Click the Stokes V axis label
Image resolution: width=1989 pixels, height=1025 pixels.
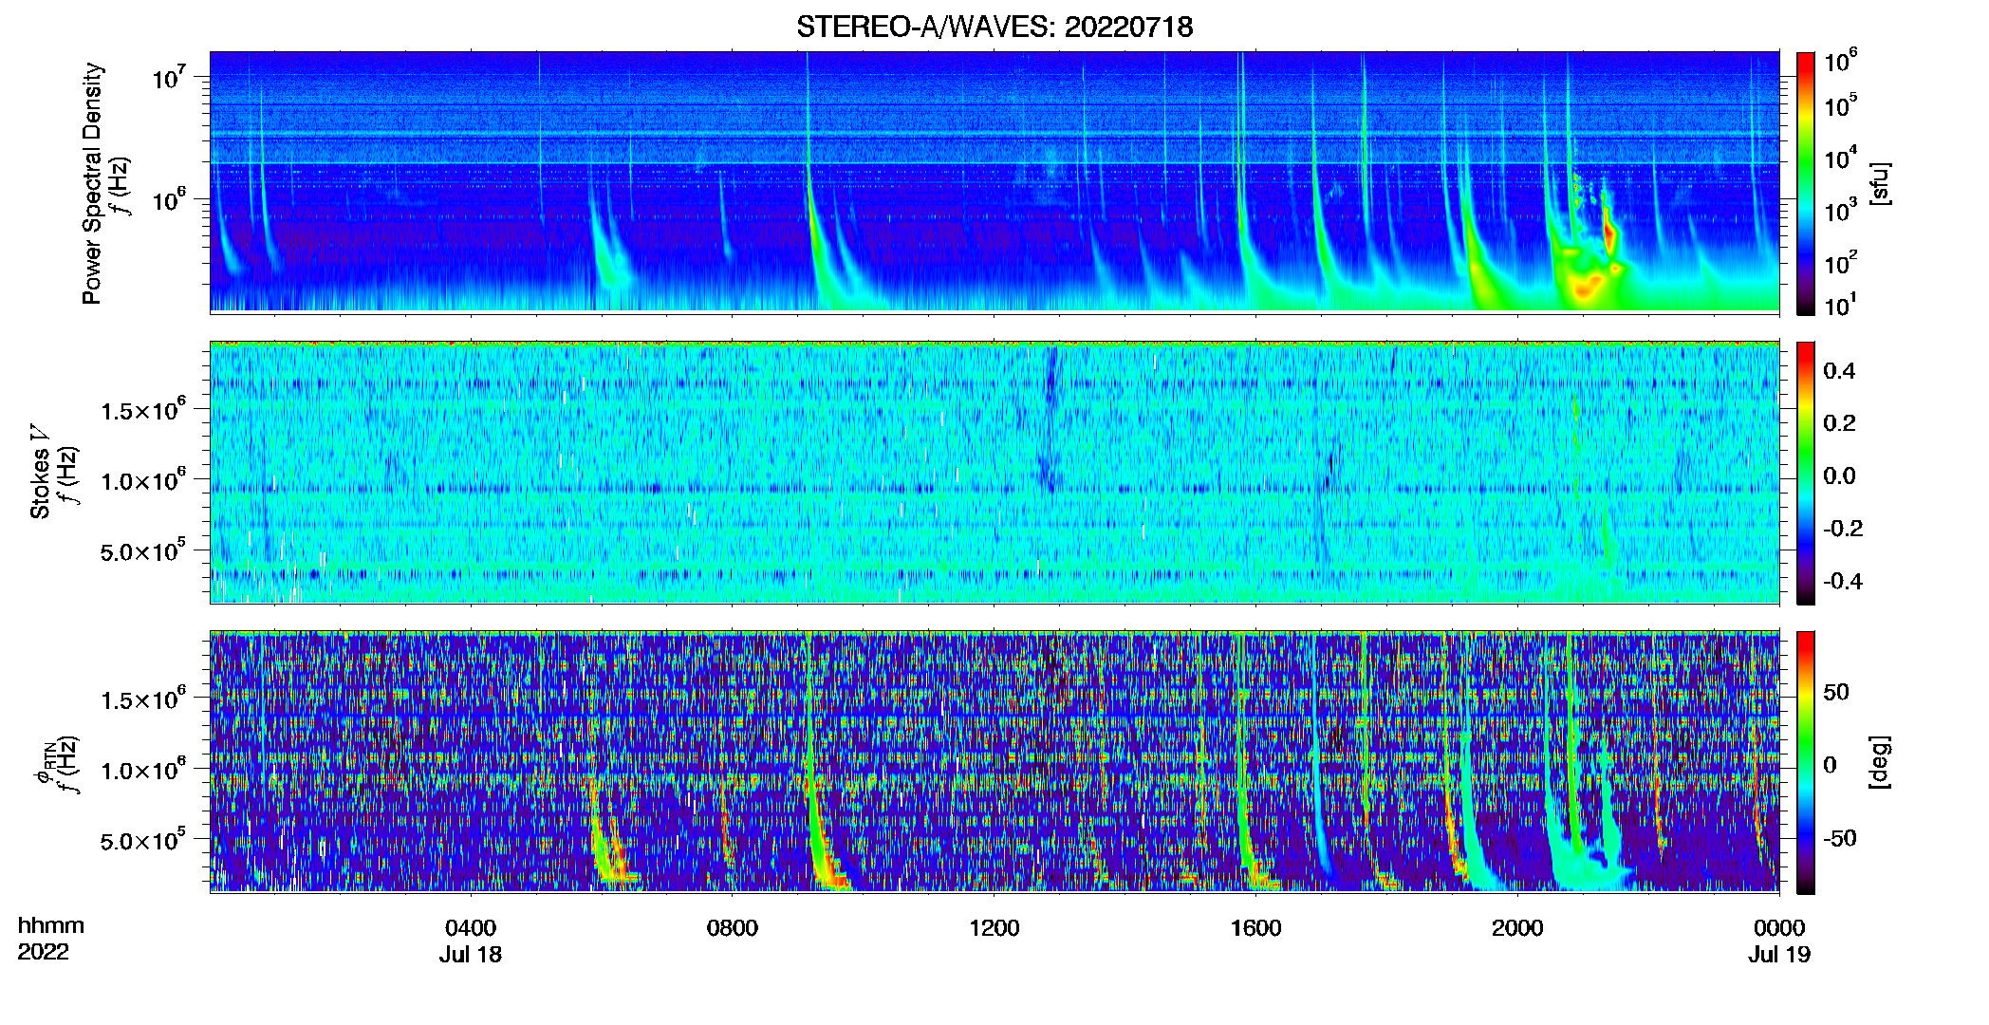[x=40, y=474]
